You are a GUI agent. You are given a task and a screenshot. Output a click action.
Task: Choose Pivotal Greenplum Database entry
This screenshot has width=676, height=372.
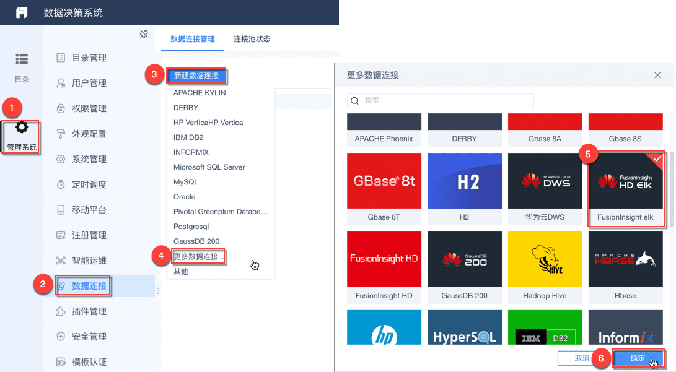(221, 212)
